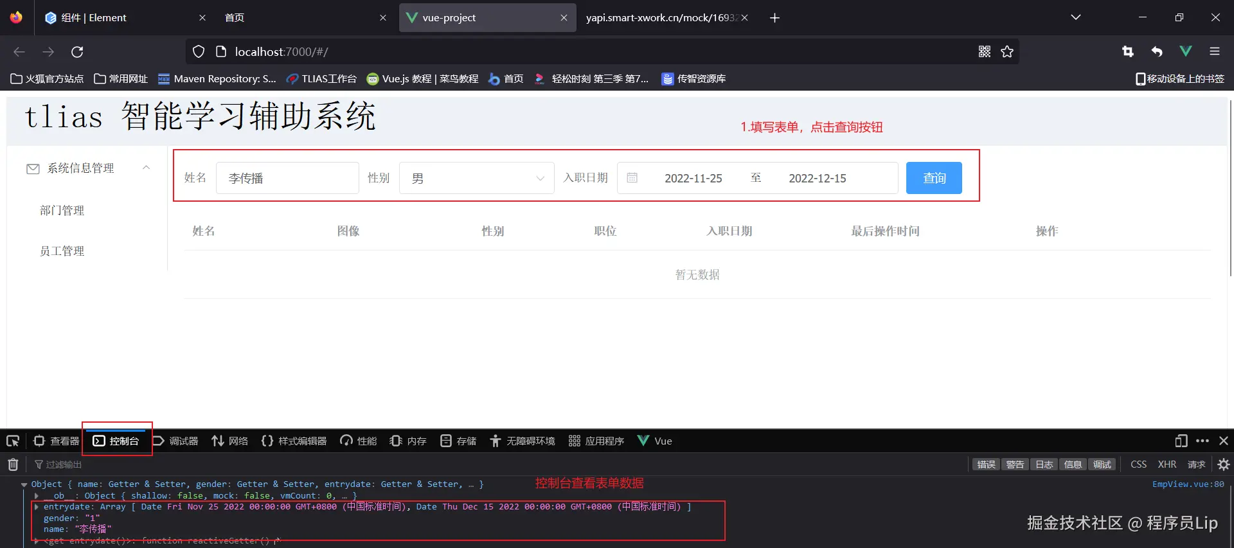Go back to the previous page
This screenshot has width=1234, height=548.
pos(19,51)
